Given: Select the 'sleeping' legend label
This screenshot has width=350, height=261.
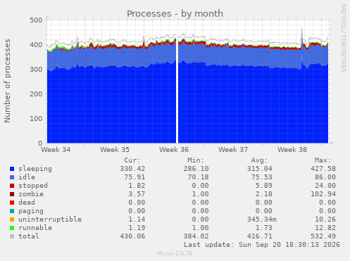Looking at the screenshot, I should [x=35, y=169].
